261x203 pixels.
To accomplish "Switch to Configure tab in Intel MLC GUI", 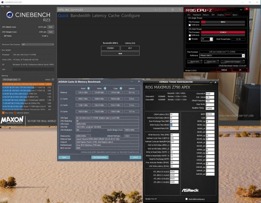I will [x=130, y=16].
